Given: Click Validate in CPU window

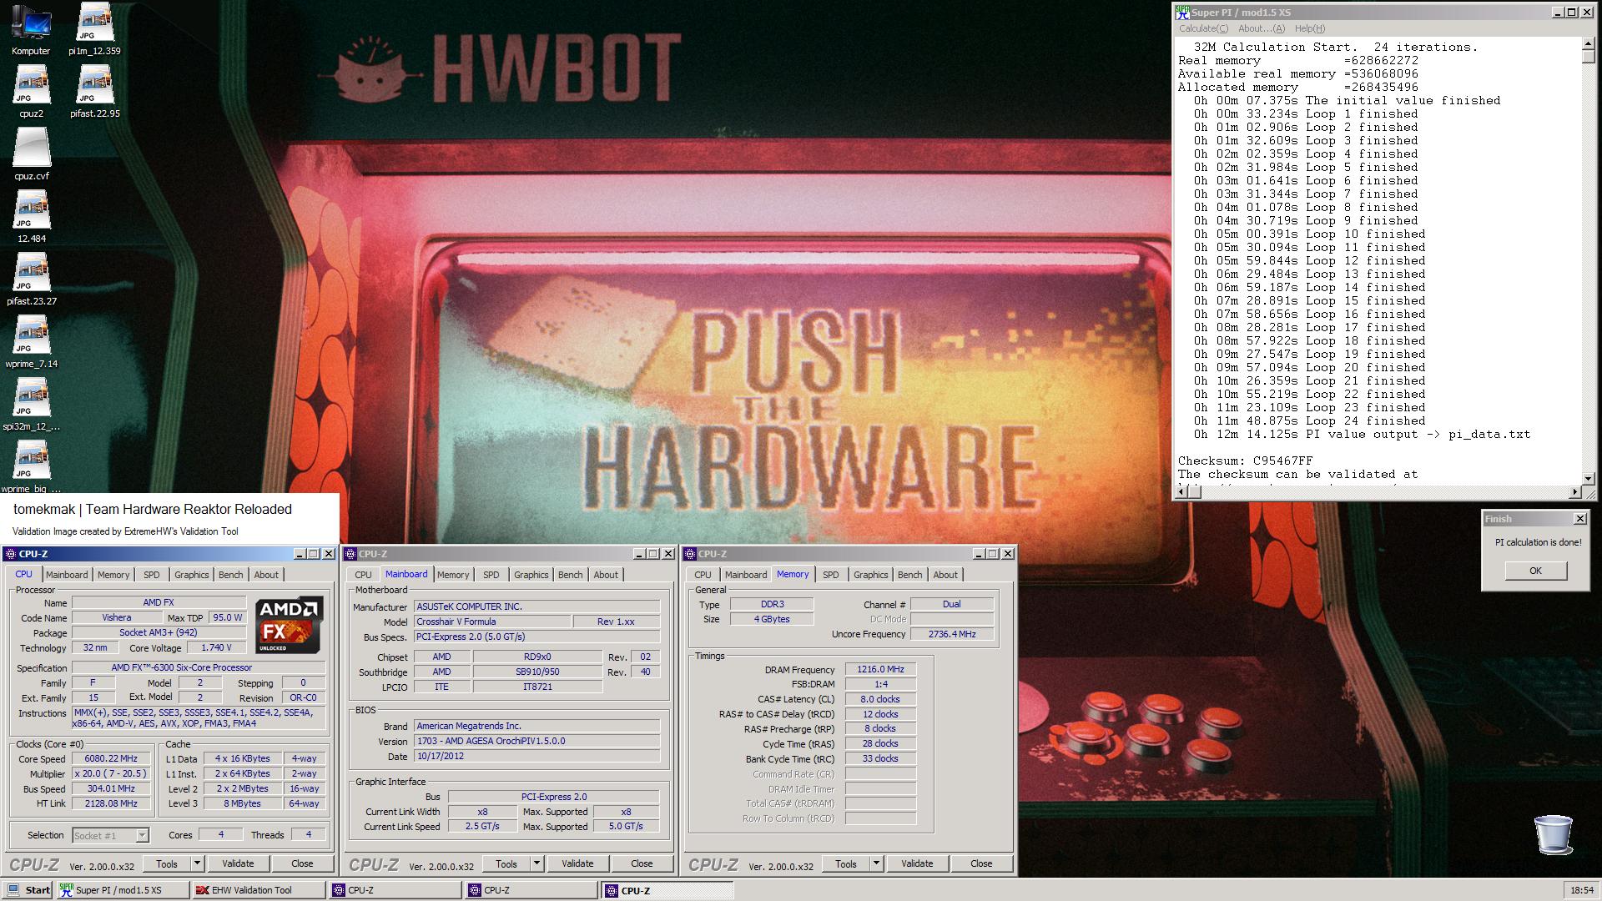Looking at the screenshot, I should point(238,863).
